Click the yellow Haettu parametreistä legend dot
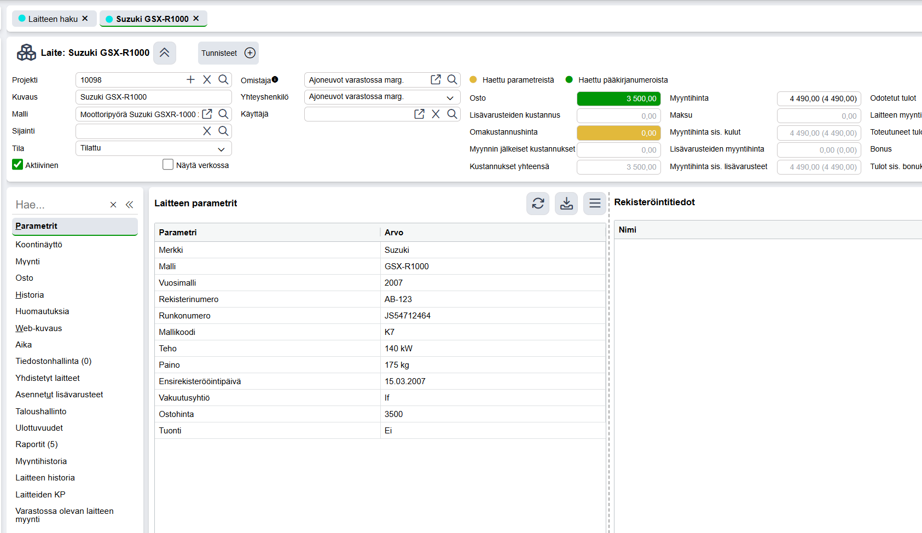 pos(473,80)
